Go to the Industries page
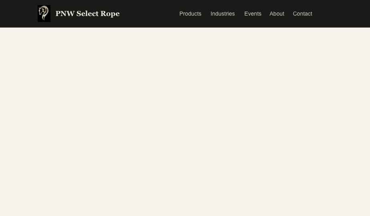This screenshot has width=370, height=216. (223, 14)
